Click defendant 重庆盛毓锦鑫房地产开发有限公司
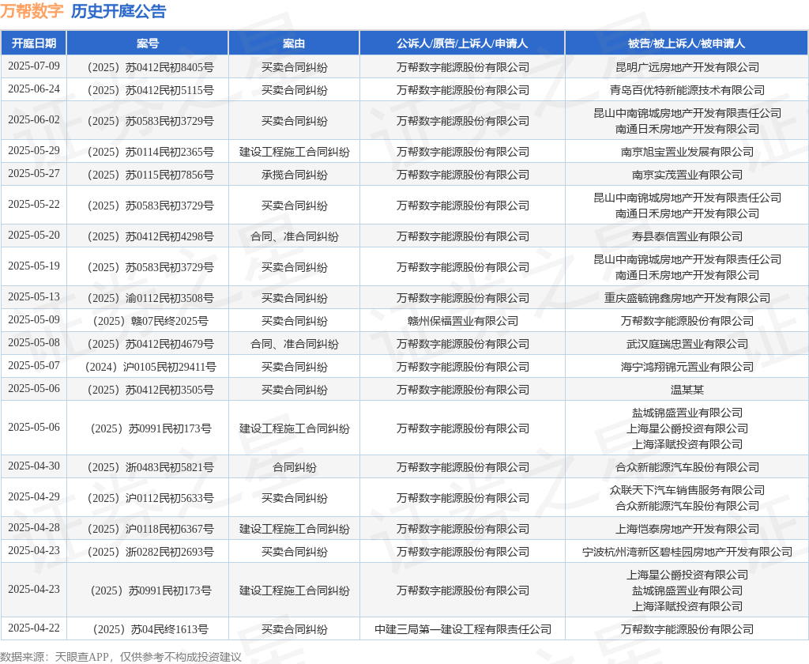This screenshot has width=809, height=664. tap(687, 298)
